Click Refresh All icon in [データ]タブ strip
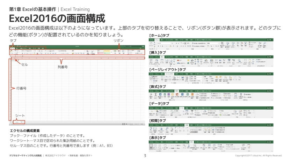The height and width of the screenshot is (163, 290). click(172, 112)
